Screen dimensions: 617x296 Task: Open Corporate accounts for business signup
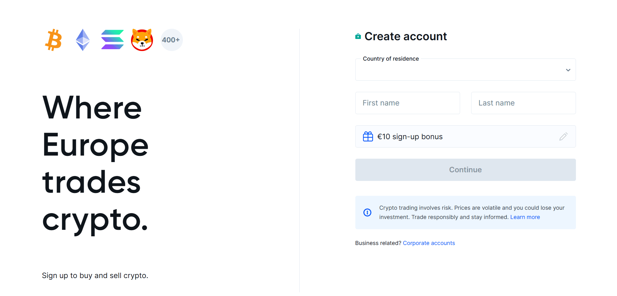pyautogui.click(x=429, y=243)
